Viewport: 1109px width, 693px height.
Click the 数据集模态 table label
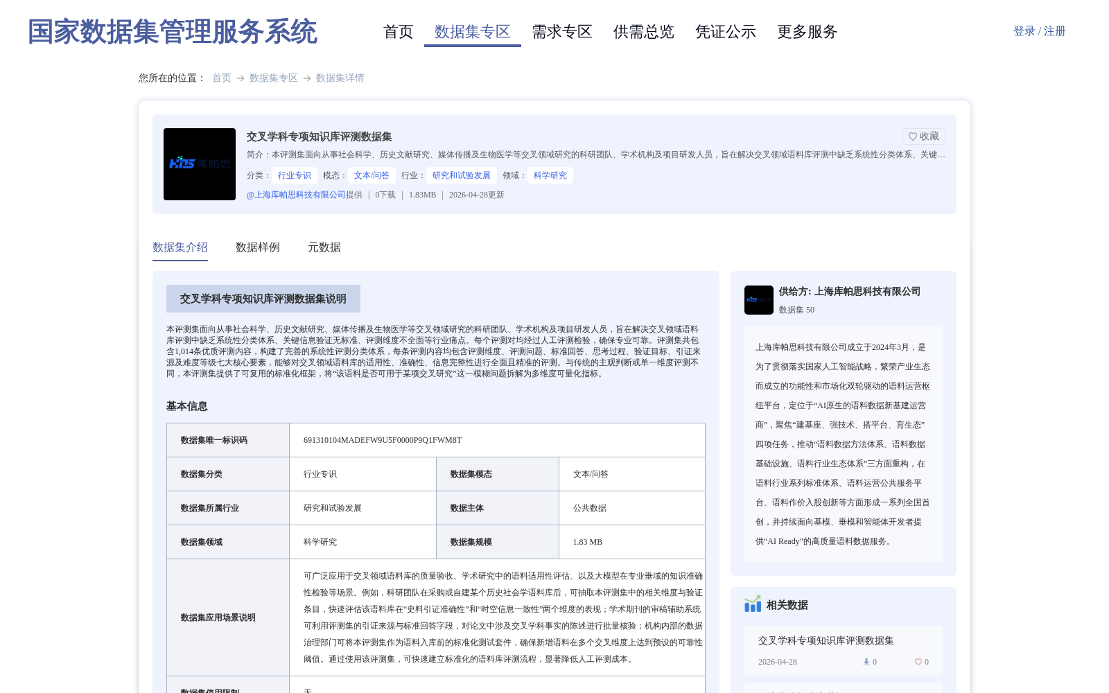point(471,474)
